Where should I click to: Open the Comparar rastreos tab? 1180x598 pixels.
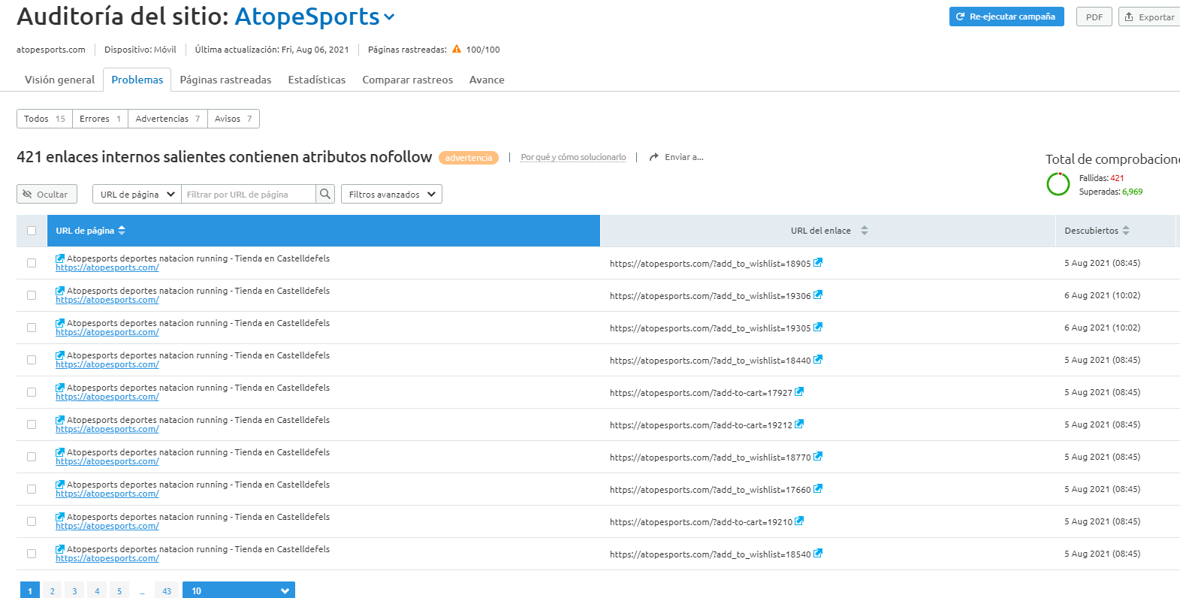pos(408,80)
